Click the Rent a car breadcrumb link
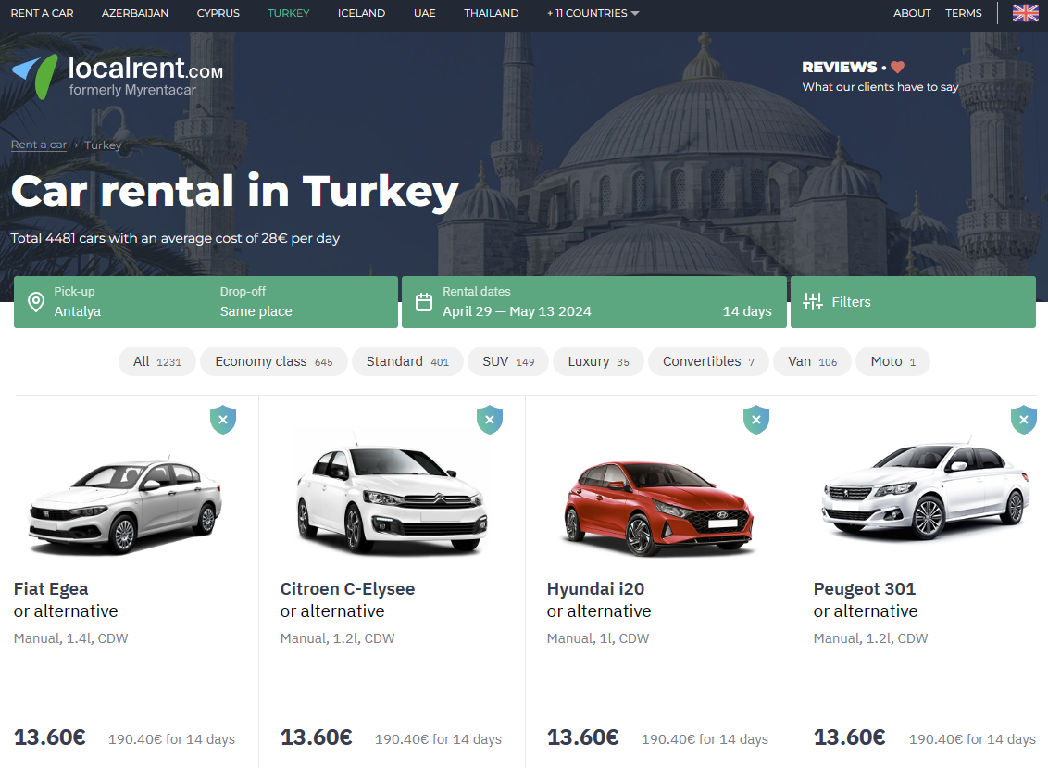This screenshot has height=769, width=1048. click(38, 145)
